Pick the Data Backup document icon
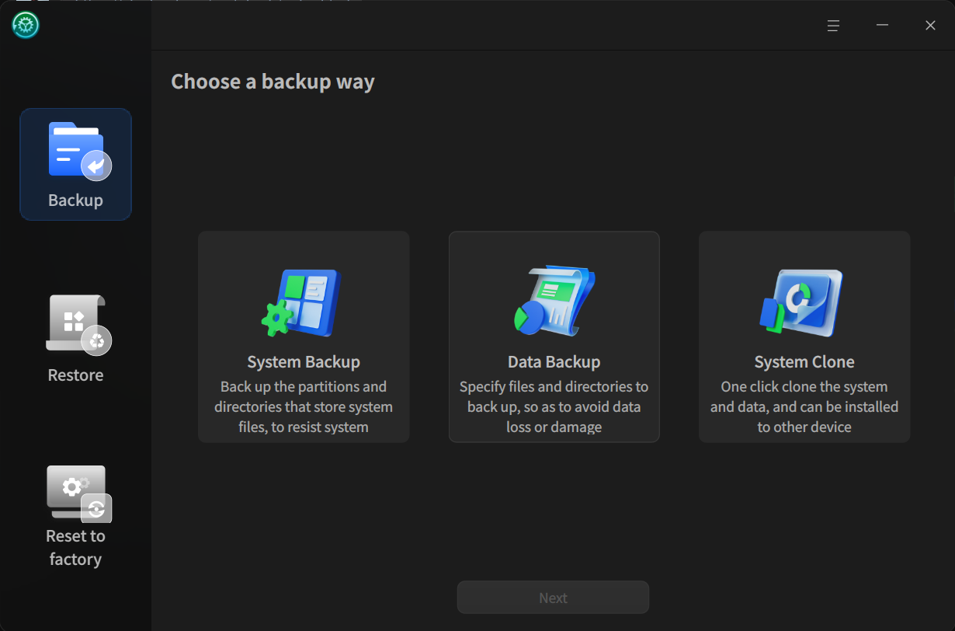This screenshot has height=631, width=955. pyautogui.click(x=554, y=302)
